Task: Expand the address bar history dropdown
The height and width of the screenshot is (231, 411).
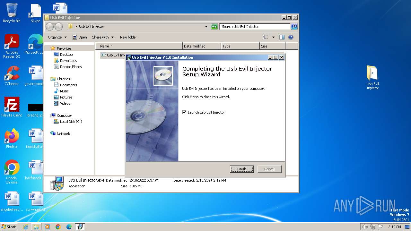Action: pyautogui.click(x=206, y=27)
